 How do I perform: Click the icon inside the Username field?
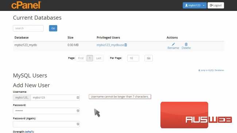coord(78,98)
